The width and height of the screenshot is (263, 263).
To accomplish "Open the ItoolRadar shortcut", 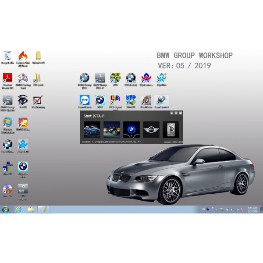I will [x=146, y=102].
